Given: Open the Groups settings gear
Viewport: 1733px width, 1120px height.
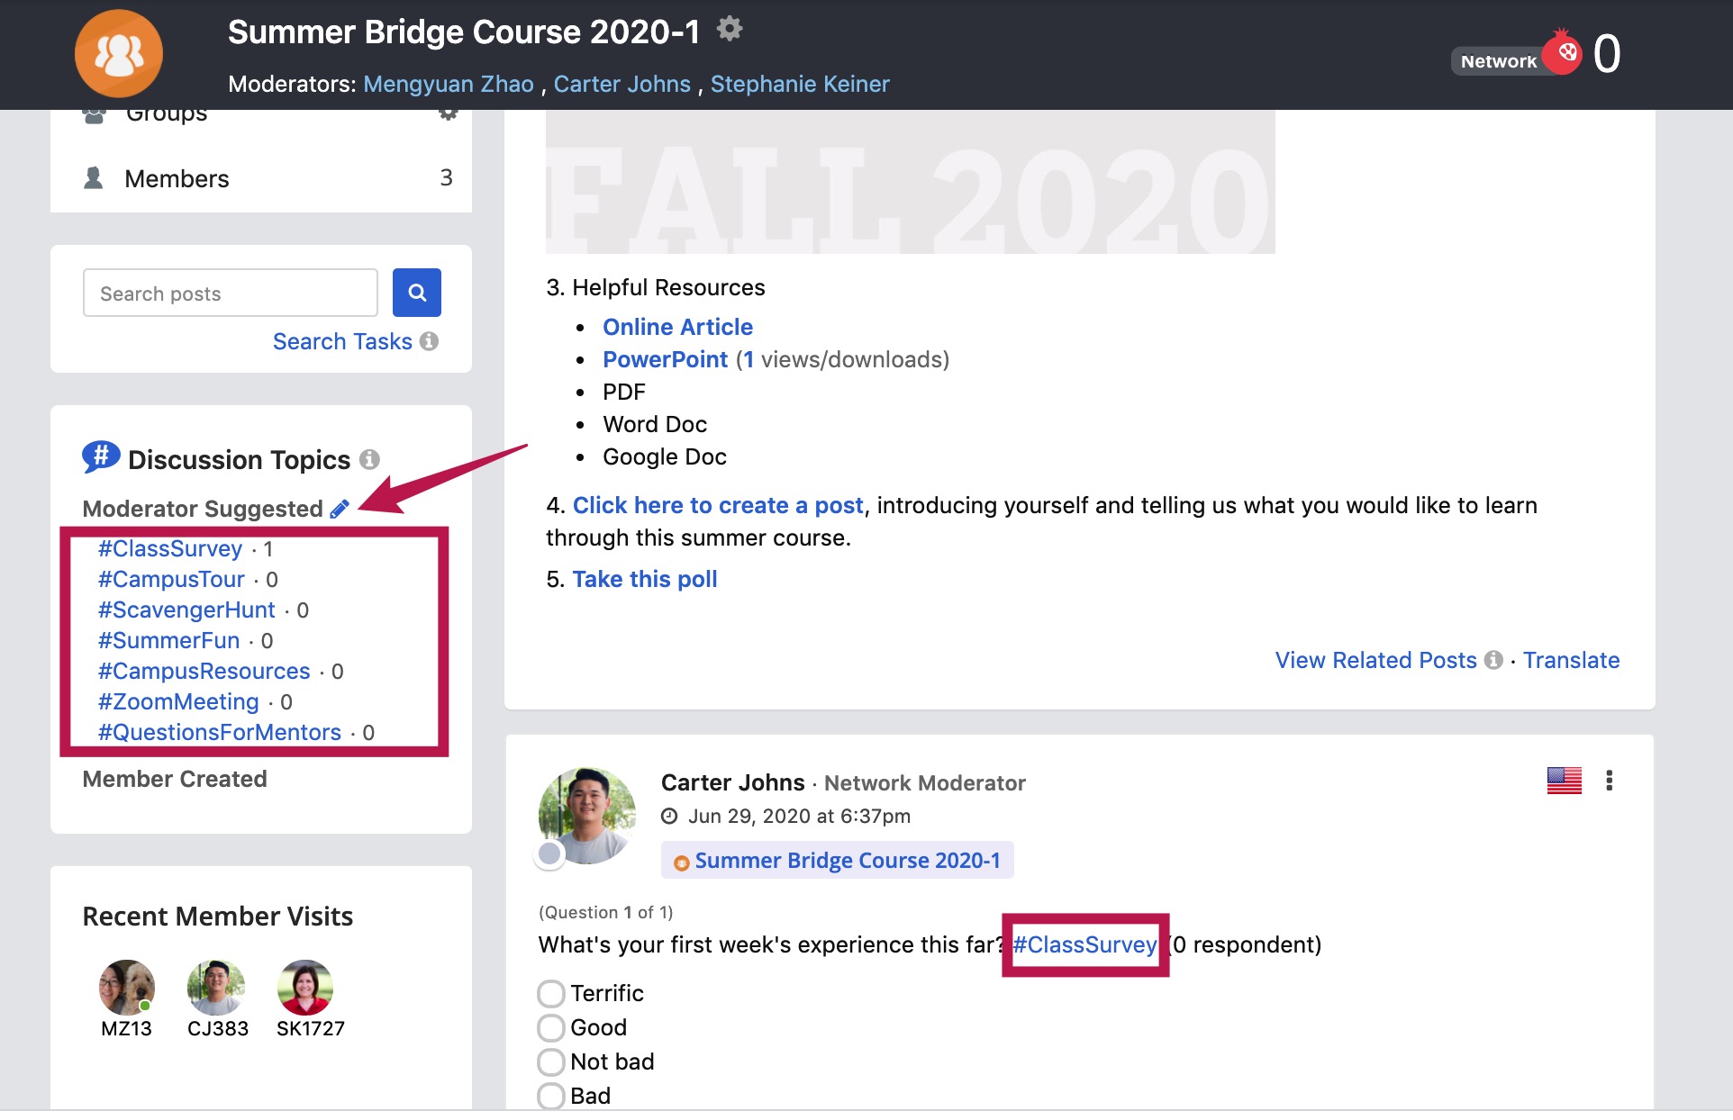Looking at the screenshot, I should click(x=448, y=114).
